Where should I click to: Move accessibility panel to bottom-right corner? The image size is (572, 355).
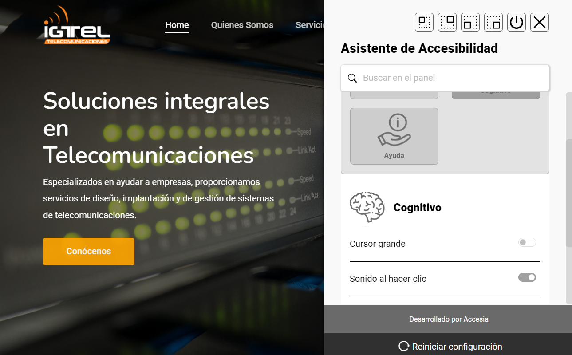click(493, 22)
